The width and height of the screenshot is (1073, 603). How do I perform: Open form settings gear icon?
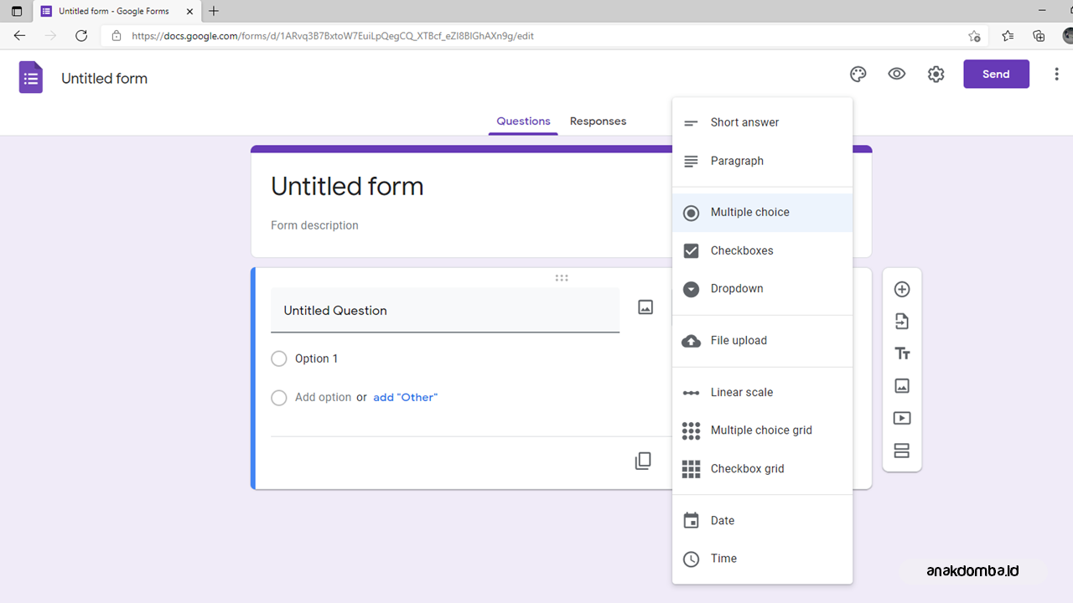pos(936,75)
